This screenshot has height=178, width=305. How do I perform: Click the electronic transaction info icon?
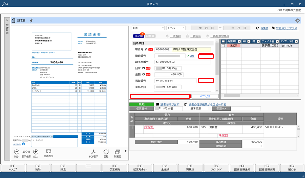pos(24,144)
